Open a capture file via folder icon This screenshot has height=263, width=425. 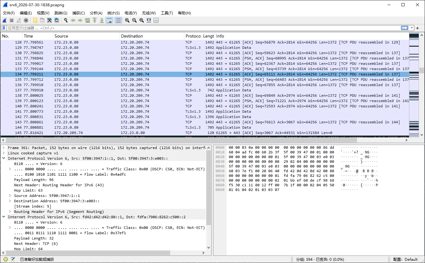point(35,20)
